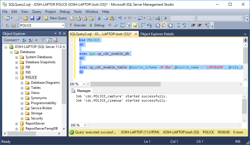Switch to Object Explorer Details tab
This screenshot has height=145, width=250.
tap(157, 34)
